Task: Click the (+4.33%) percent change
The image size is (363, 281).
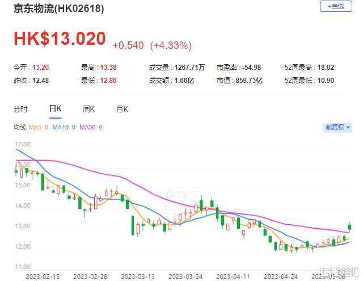Action: [x=171, y=45]
